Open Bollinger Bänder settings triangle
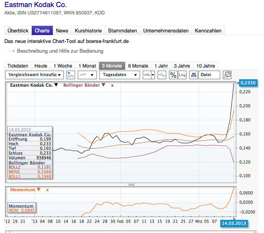The image size is (264, 233). (x=103, y=85)
